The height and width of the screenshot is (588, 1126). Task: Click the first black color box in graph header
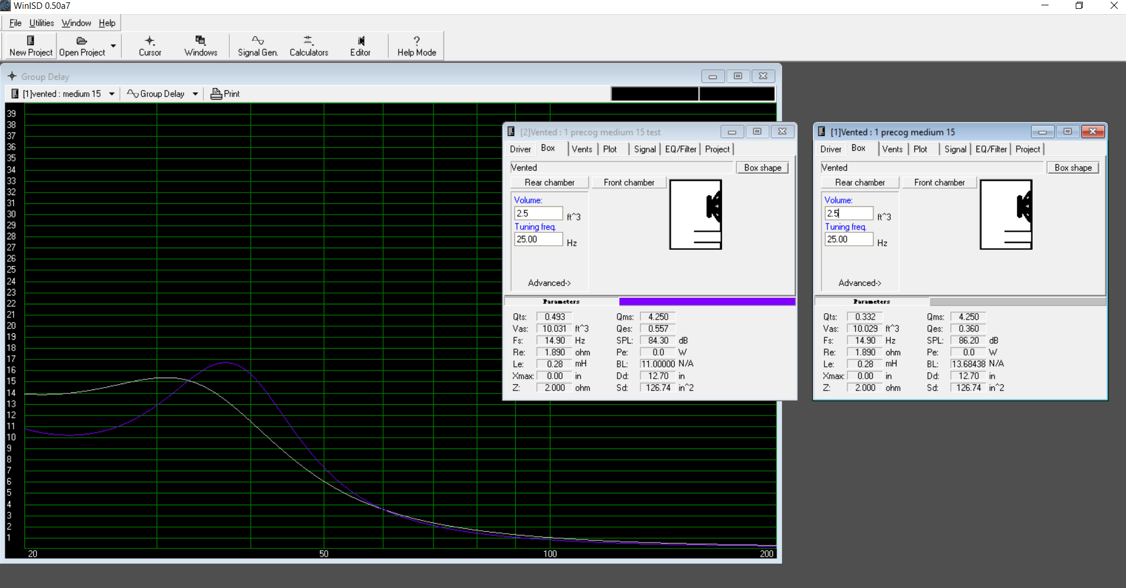[655, 94]
